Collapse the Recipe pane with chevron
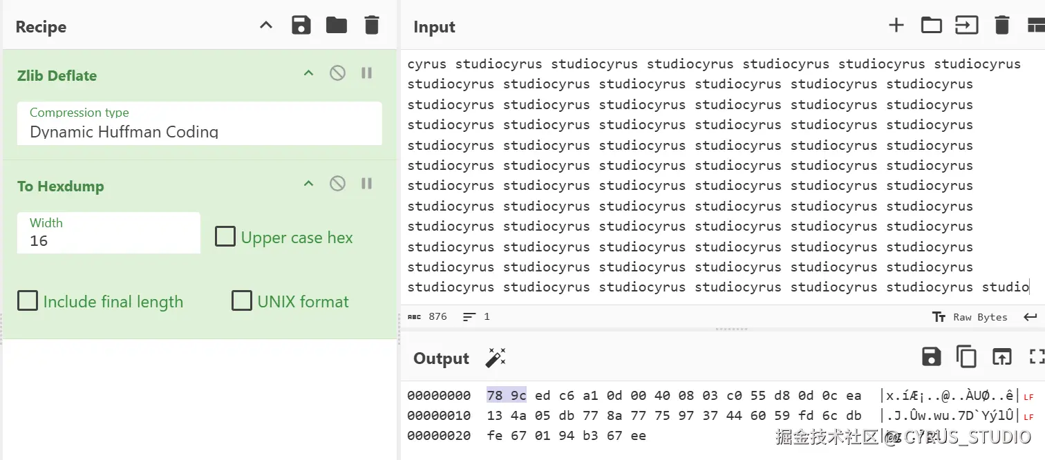1045x460 pixels. 266,26
